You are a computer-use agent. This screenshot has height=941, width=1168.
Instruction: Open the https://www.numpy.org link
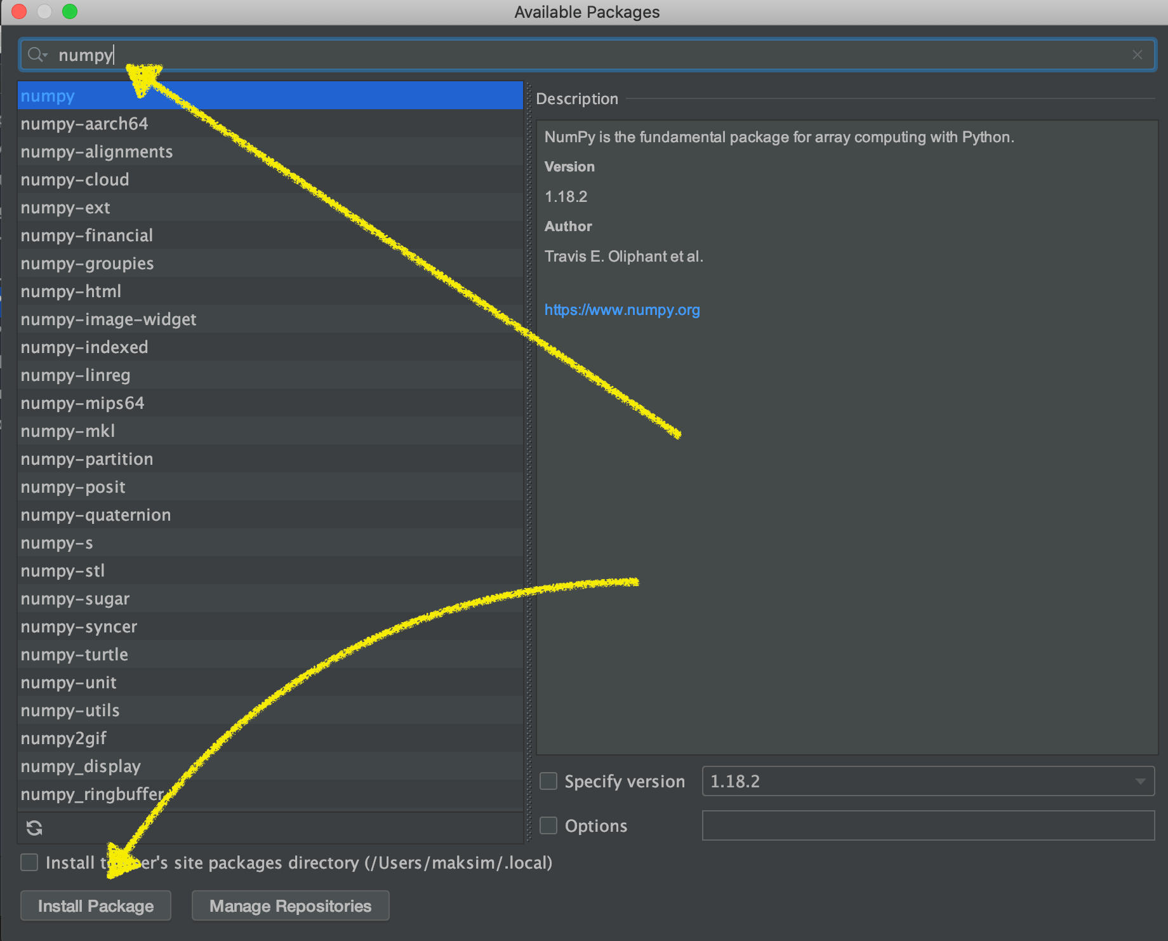pos(622,310)
